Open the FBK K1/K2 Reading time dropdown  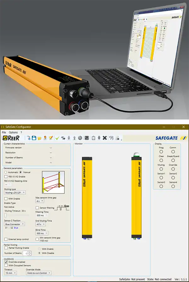pos(8,185)
